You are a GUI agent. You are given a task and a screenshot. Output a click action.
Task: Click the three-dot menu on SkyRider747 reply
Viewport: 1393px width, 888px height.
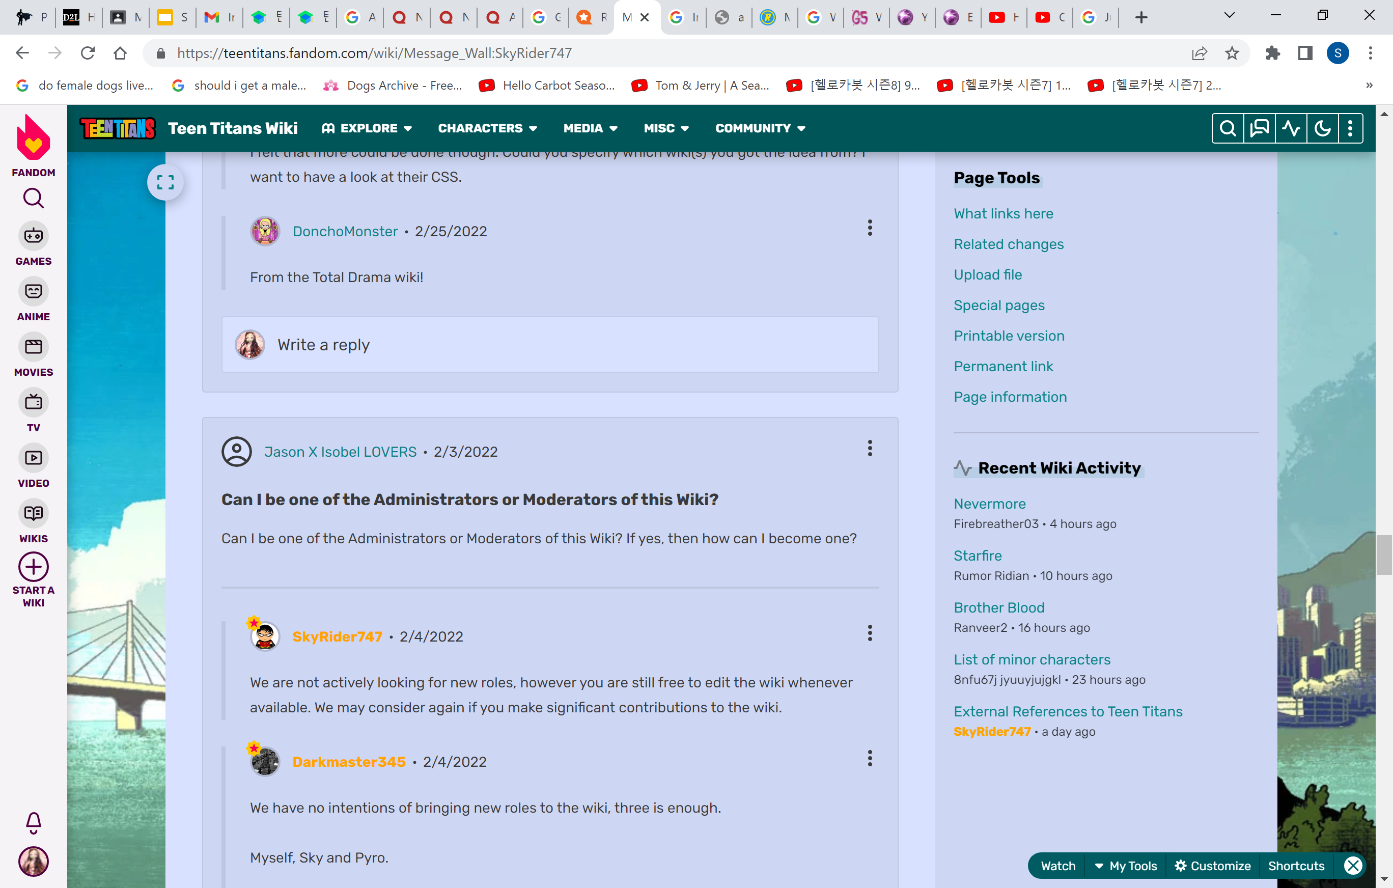[870, 633]
